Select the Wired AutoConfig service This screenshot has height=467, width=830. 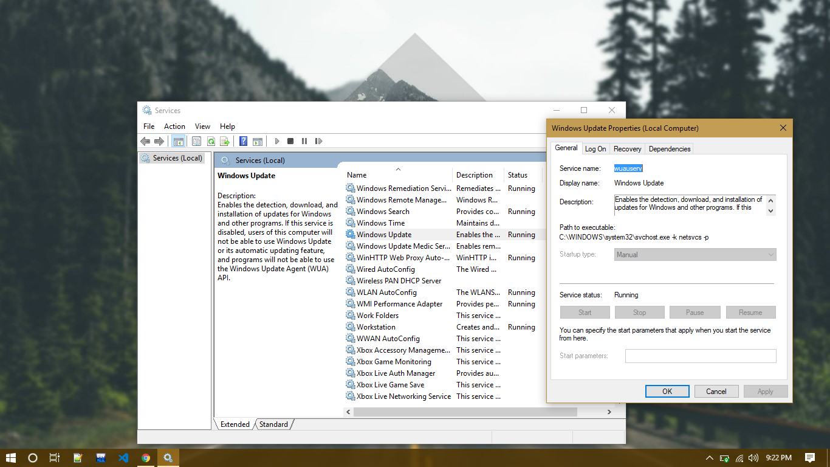[x=444, y=269]
